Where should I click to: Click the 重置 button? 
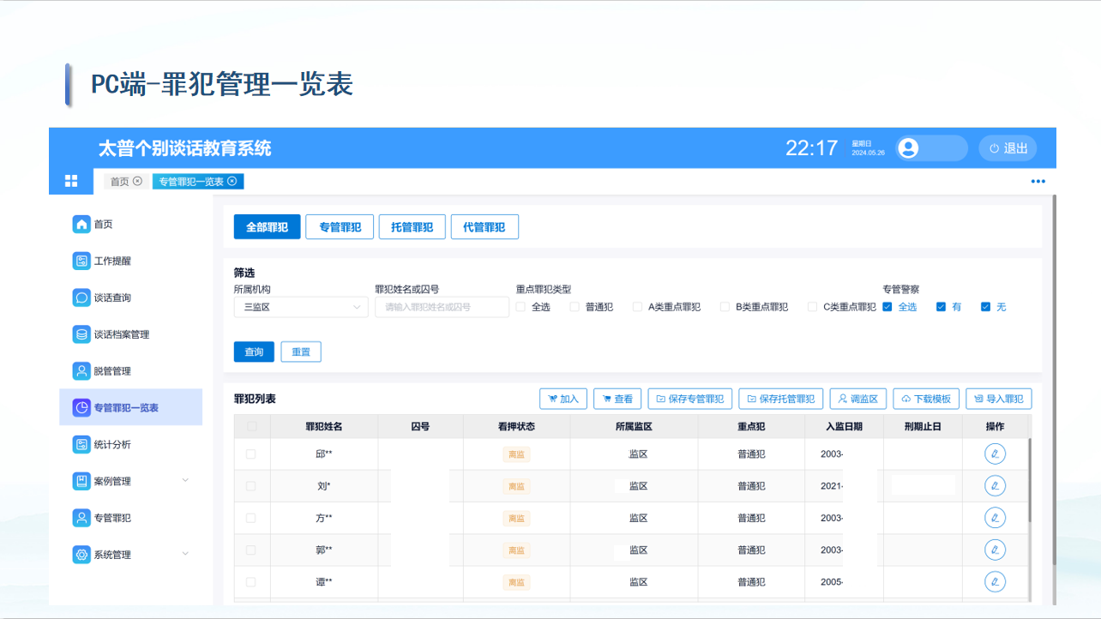[x=301, y=352]
